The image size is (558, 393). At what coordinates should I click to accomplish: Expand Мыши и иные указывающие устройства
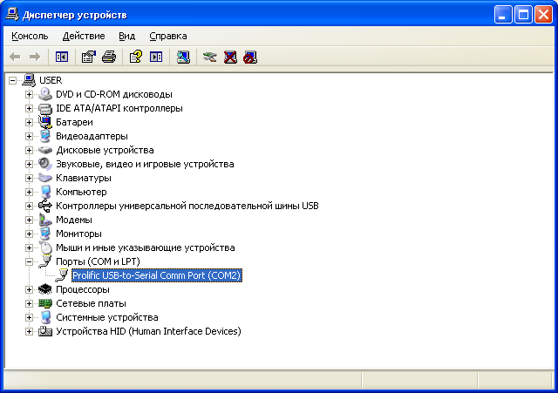coord(29,247)
